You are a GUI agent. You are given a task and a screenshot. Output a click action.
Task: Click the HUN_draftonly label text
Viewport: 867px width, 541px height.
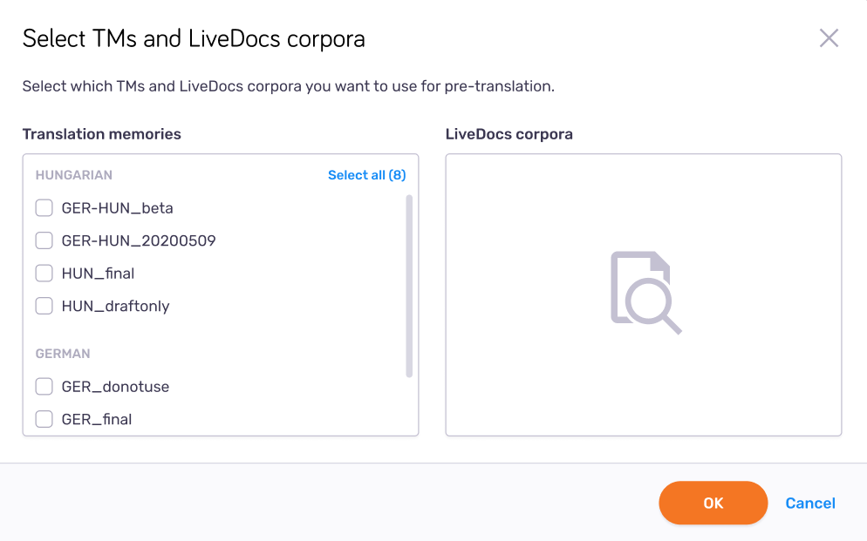point(114,306)
